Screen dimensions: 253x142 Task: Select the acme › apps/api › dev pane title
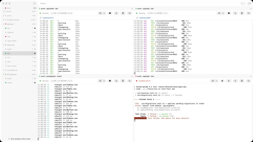tap(145, 9)
